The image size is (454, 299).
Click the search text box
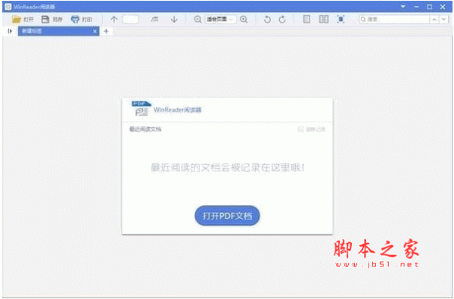point(394,20)
